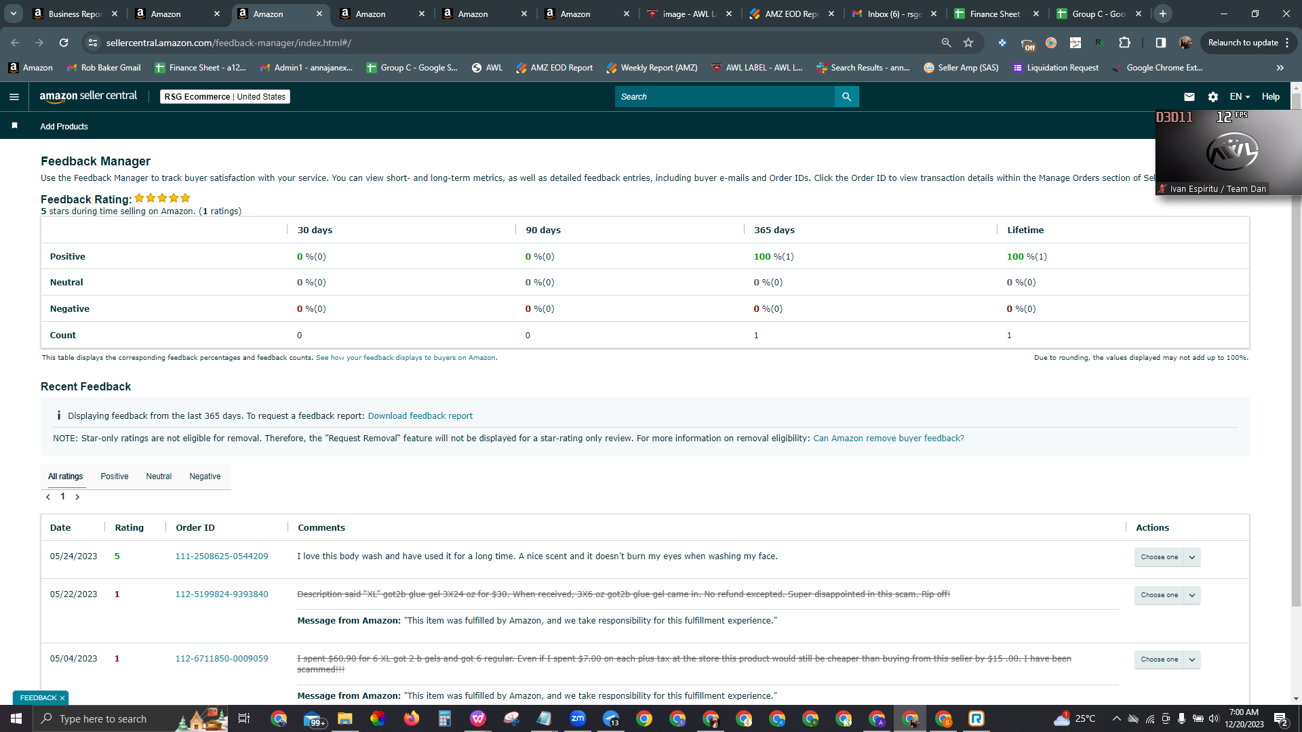Open the Add Products menu item

pyautogui.click(x=64, y=127)
